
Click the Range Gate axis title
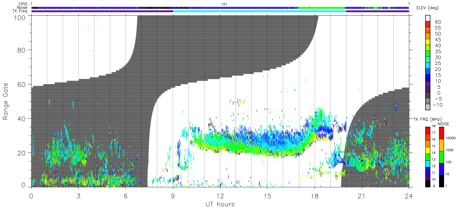point(6,102)
